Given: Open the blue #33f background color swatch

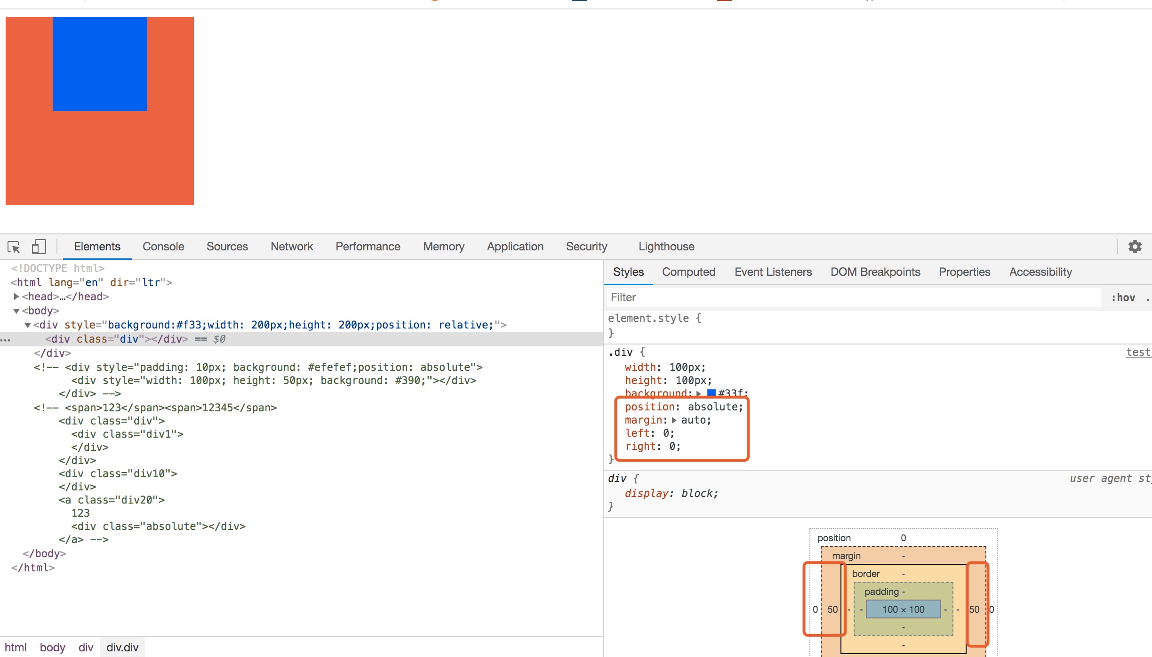Looking at the screenshot, I should point(712,393).
